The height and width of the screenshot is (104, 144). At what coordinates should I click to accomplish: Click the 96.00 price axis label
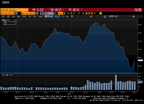pyautogui.click(x=140, y=25)
